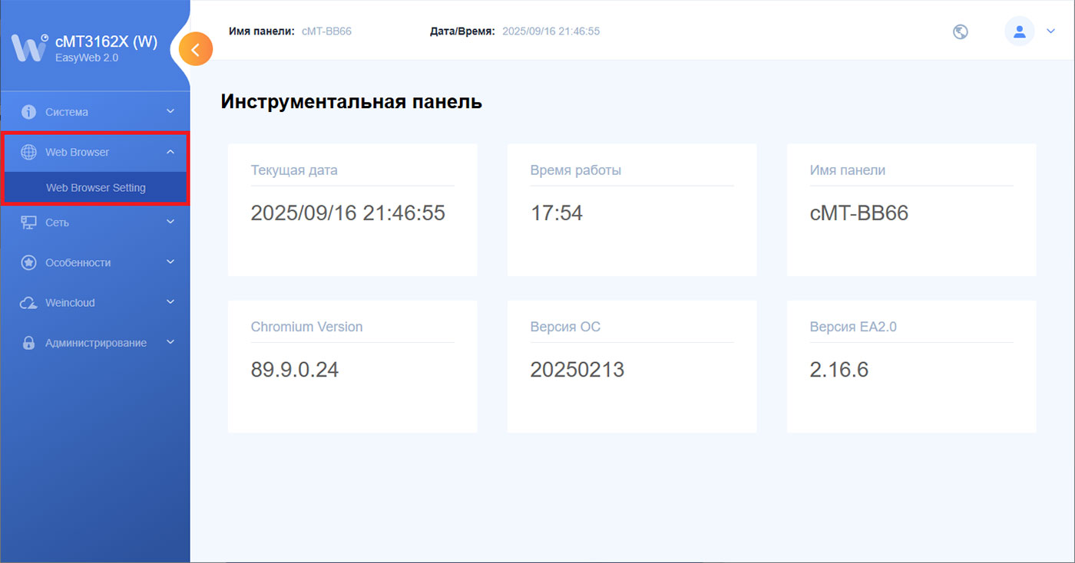1075x563 pixels.
Task: Click the globe language icon in header
Action: point(960,32)
